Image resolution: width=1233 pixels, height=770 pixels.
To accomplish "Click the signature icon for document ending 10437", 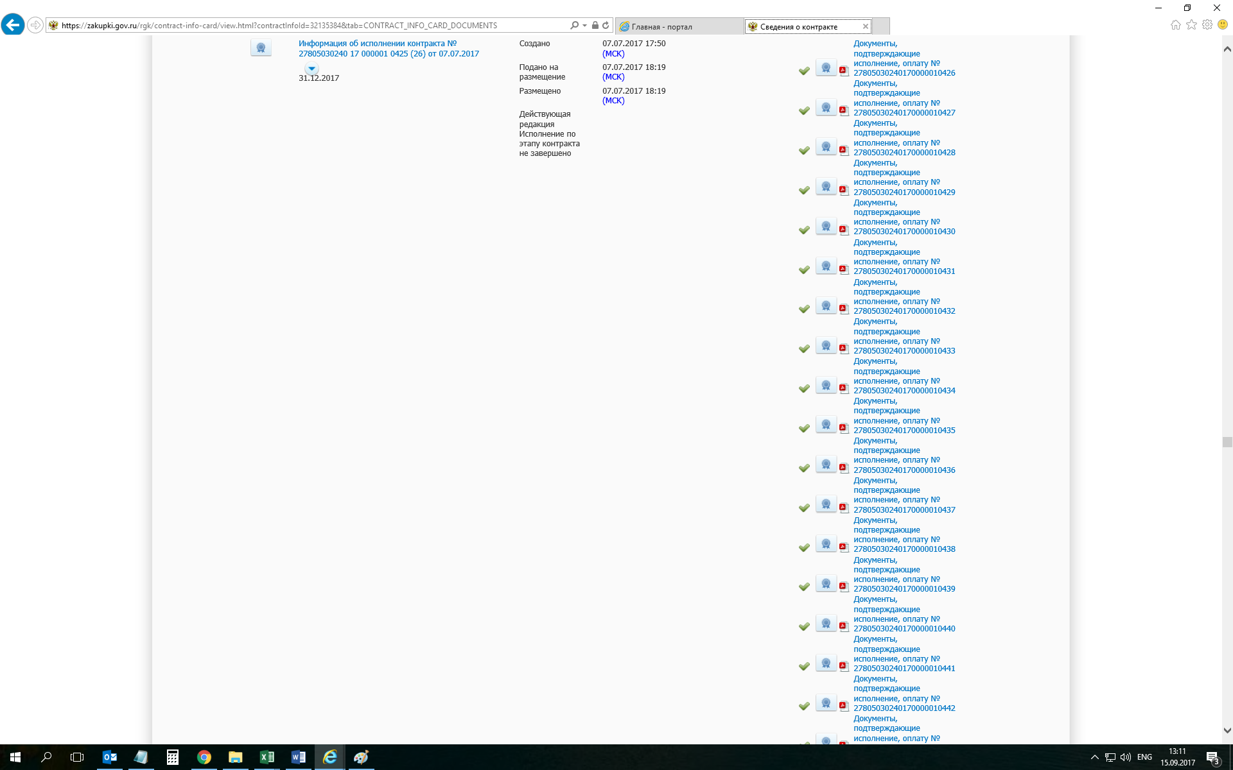I will (x=826, y=504).
